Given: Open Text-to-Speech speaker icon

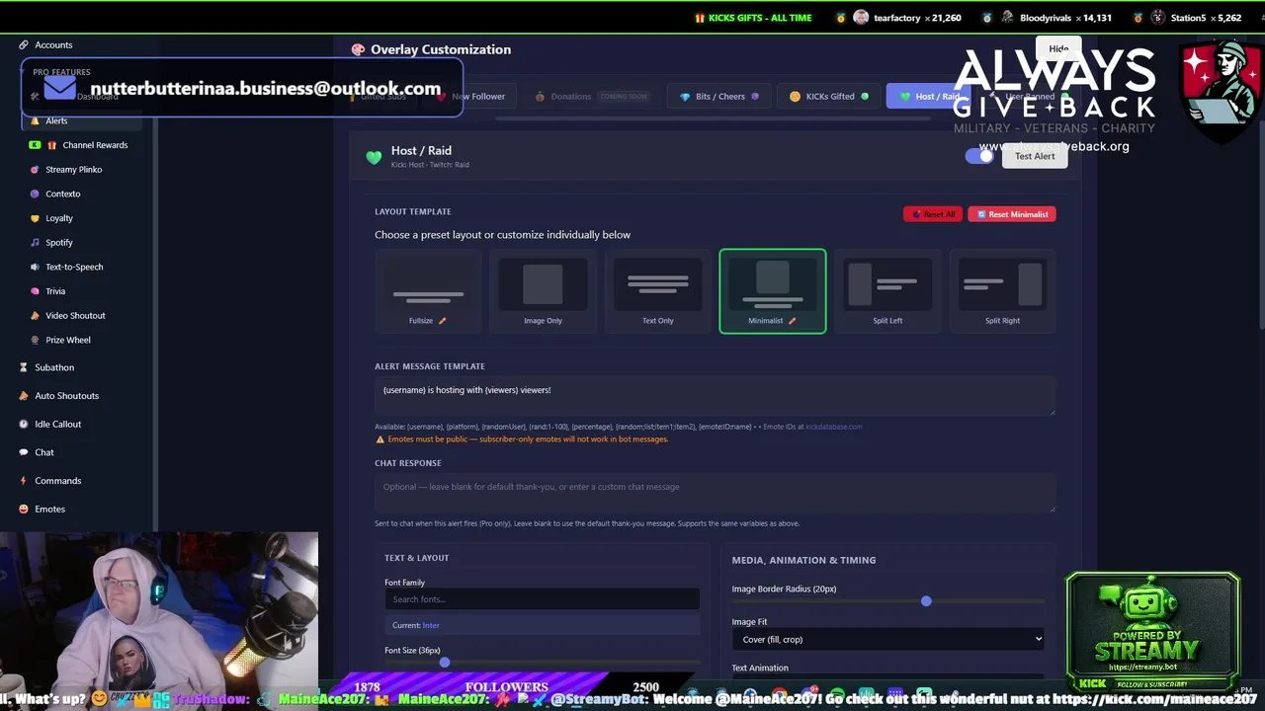Looking at the screenshot, I should 35,267.
